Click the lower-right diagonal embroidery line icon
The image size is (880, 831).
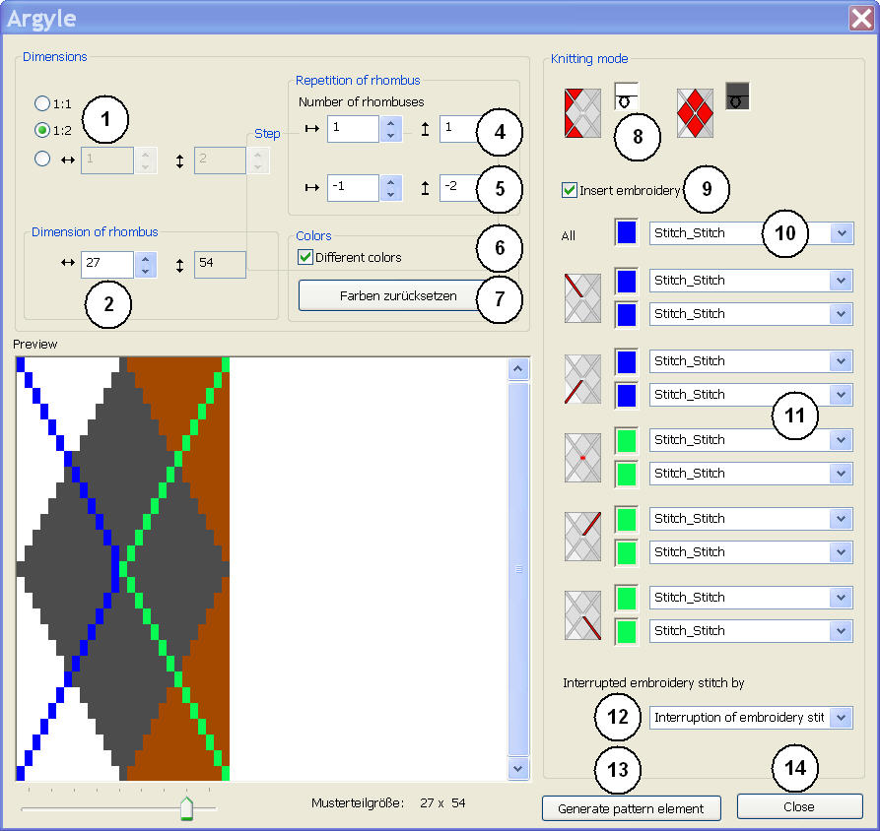click(581, 614)
